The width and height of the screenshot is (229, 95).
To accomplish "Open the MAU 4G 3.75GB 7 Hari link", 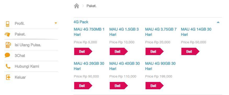I will point(161,32).
